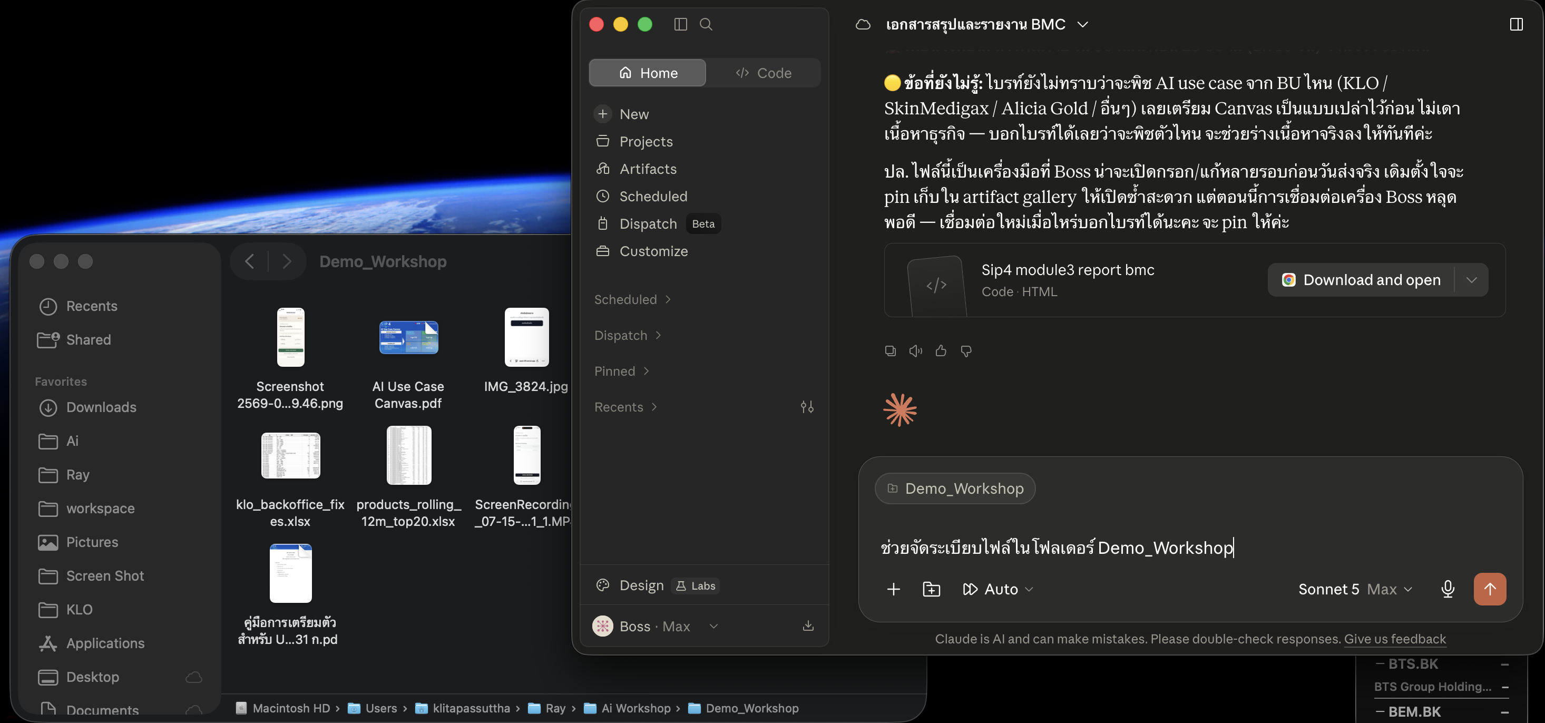Click Download and open button
Viewport: 1545px width, 723px height.
pos(1361,280)
